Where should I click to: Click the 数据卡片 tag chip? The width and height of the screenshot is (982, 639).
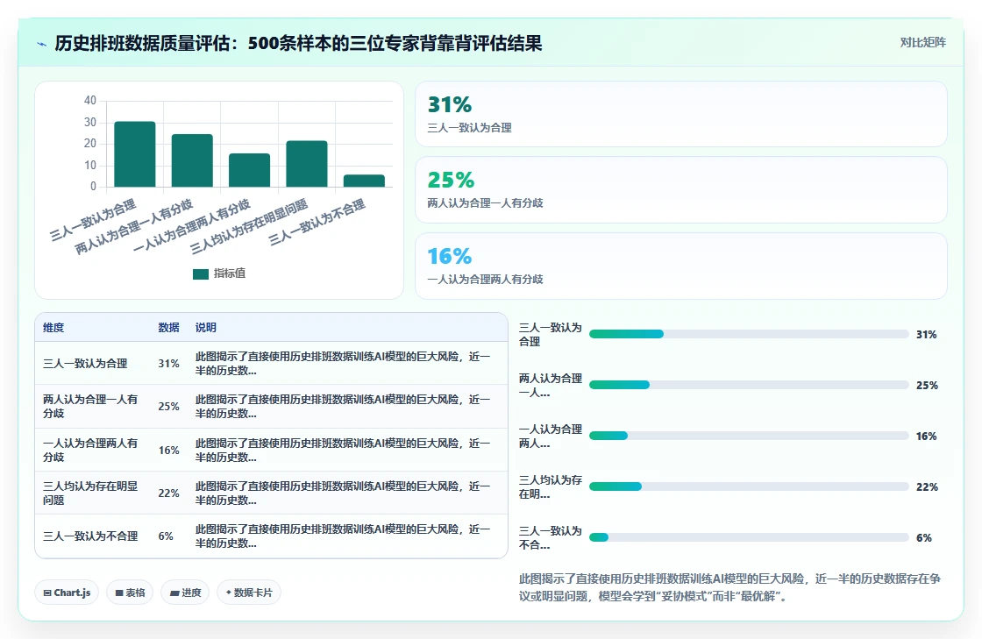[x=249, y=593]
